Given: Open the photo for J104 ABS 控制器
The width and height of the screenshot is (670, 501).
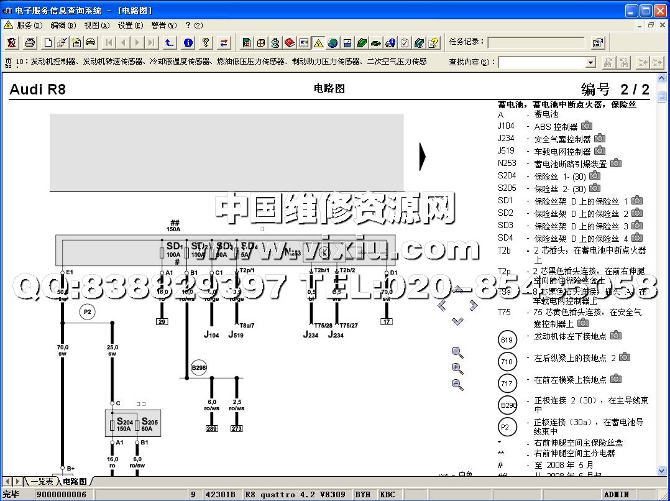Looking at the screenshot, I should coord(587,126).
